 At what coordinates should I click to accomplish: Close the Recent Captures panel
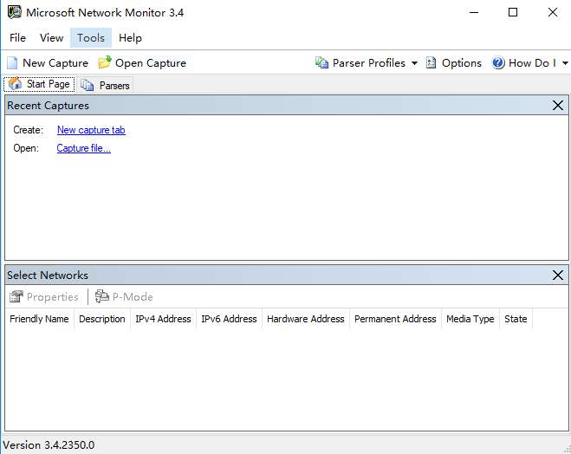pos(557,106)
